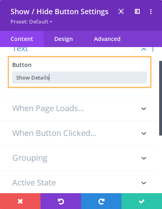
Task: Click the settings panel vertical scrollbar
Action: 160,98
